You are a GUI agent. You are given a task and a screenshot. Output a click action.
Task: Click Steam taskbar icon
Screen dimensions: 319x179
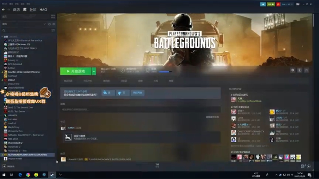coord(52,175)
